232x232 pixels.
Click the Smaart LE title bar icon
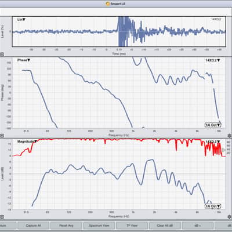coord(108,3)
